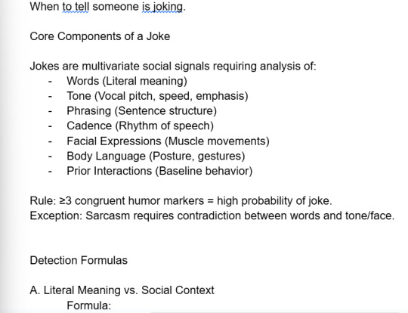Click the indented "Formula:" line
The image size is (408, 313).
point(89,305)
